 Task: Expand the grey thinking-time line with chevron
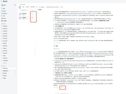57,49
